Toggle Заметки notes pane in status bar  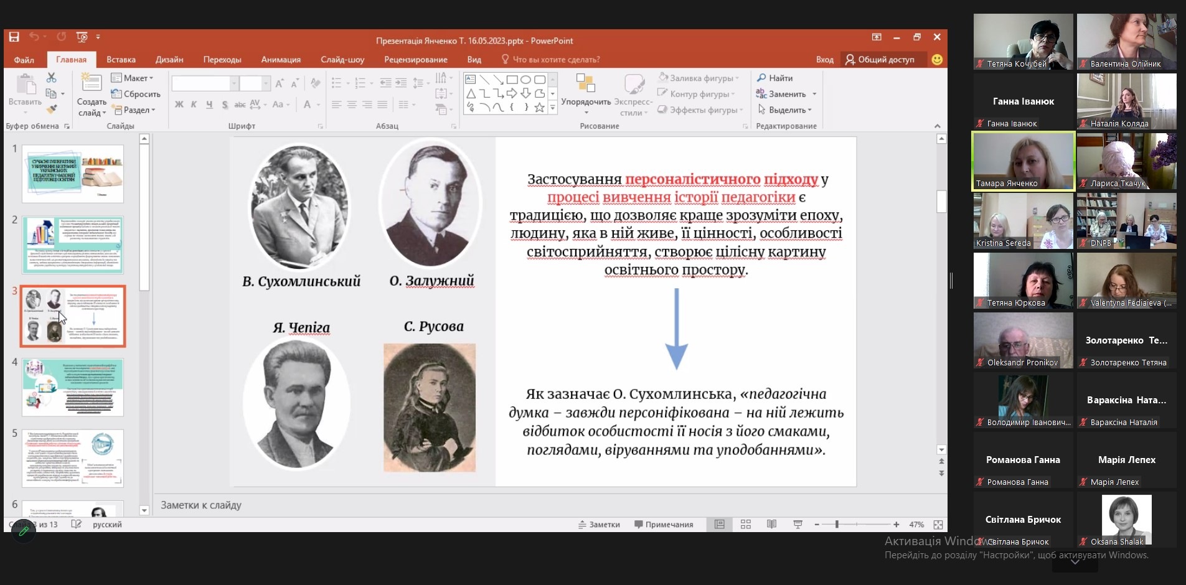click(599, 525)
